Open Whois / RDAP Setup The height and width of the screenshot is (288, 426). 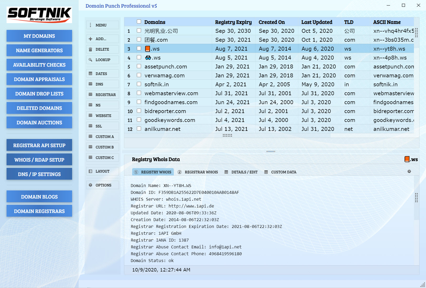(39, 160)
